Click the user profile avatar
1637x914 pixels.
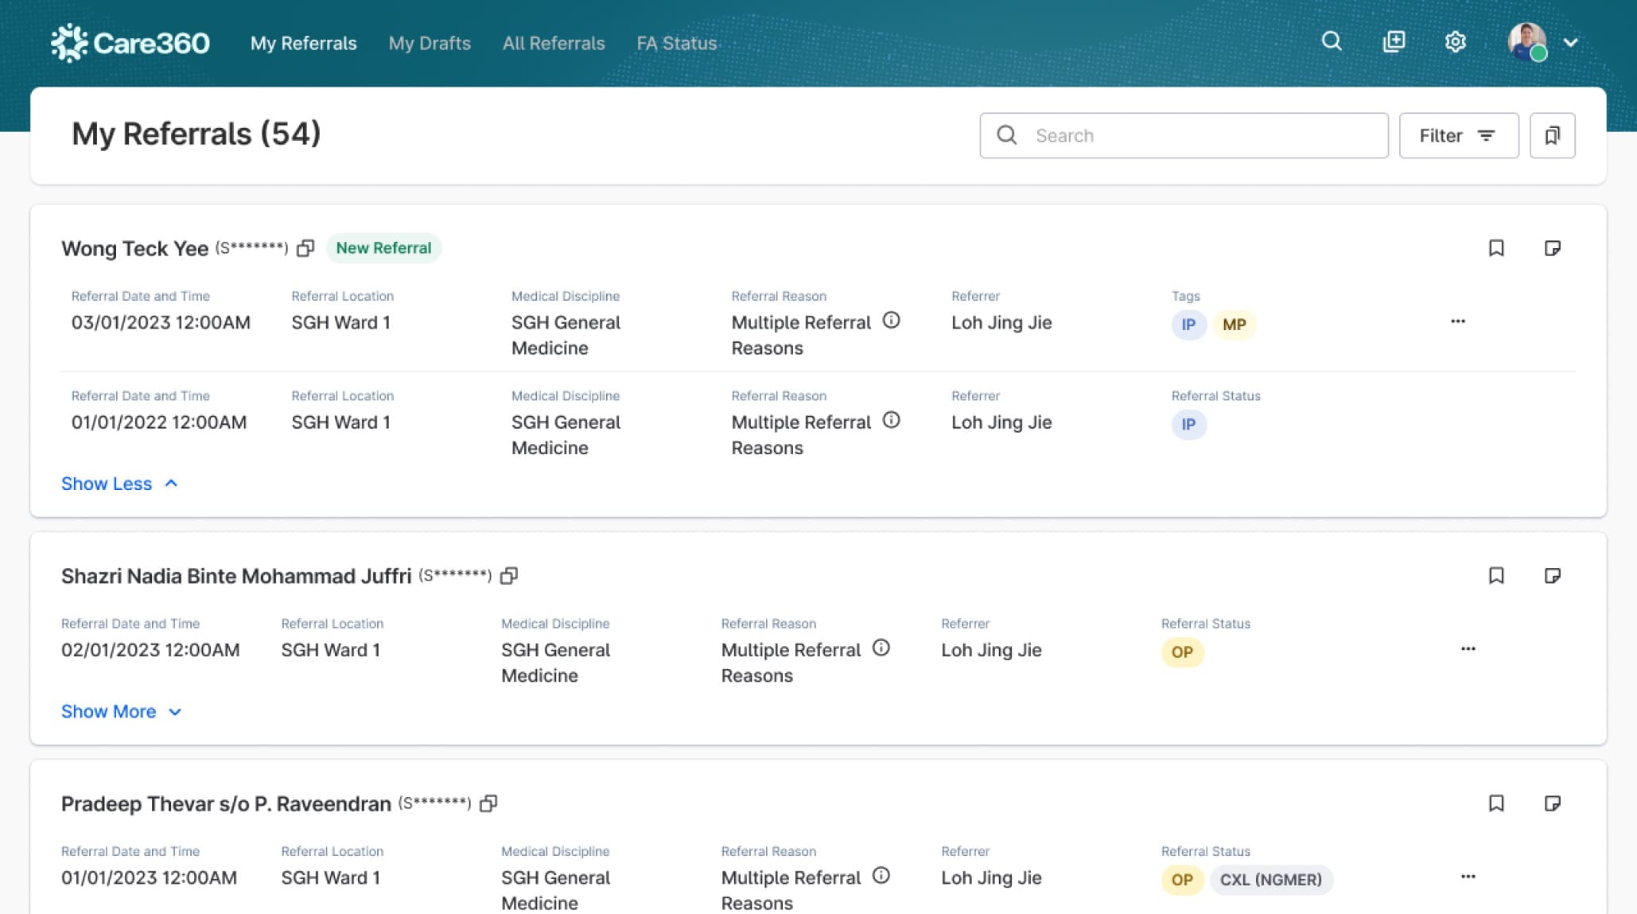[1527, 41]
